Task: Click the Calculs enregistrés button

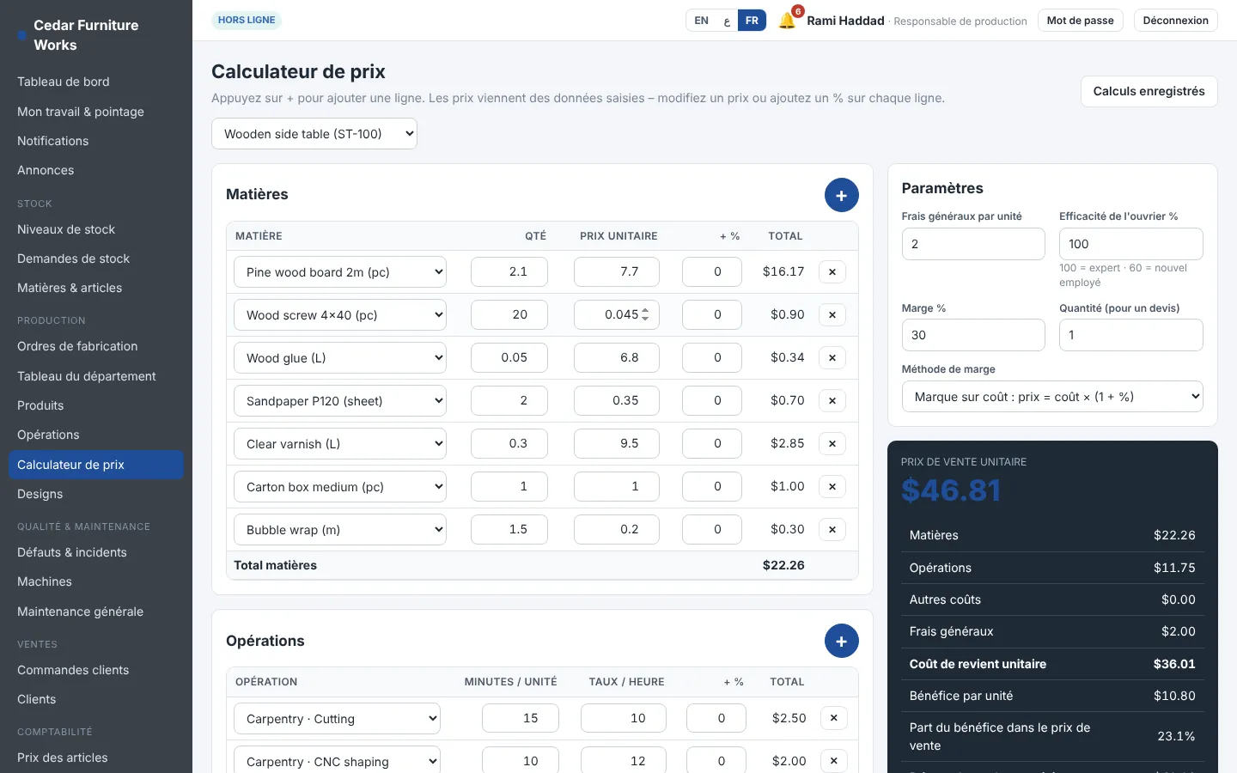Action: click(1149, 91)
